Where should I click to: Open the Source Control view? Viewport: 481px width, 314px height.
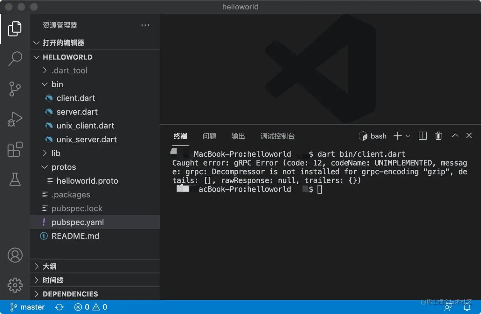coord(15,89)
